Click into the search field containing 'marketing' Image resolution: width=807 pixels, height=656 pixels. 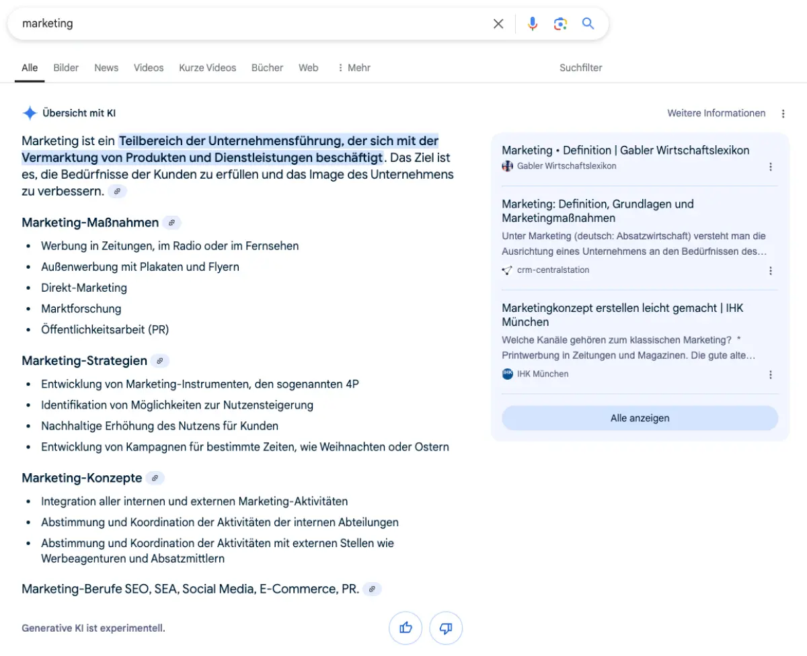pyautogui.click(x=252, y=24)
